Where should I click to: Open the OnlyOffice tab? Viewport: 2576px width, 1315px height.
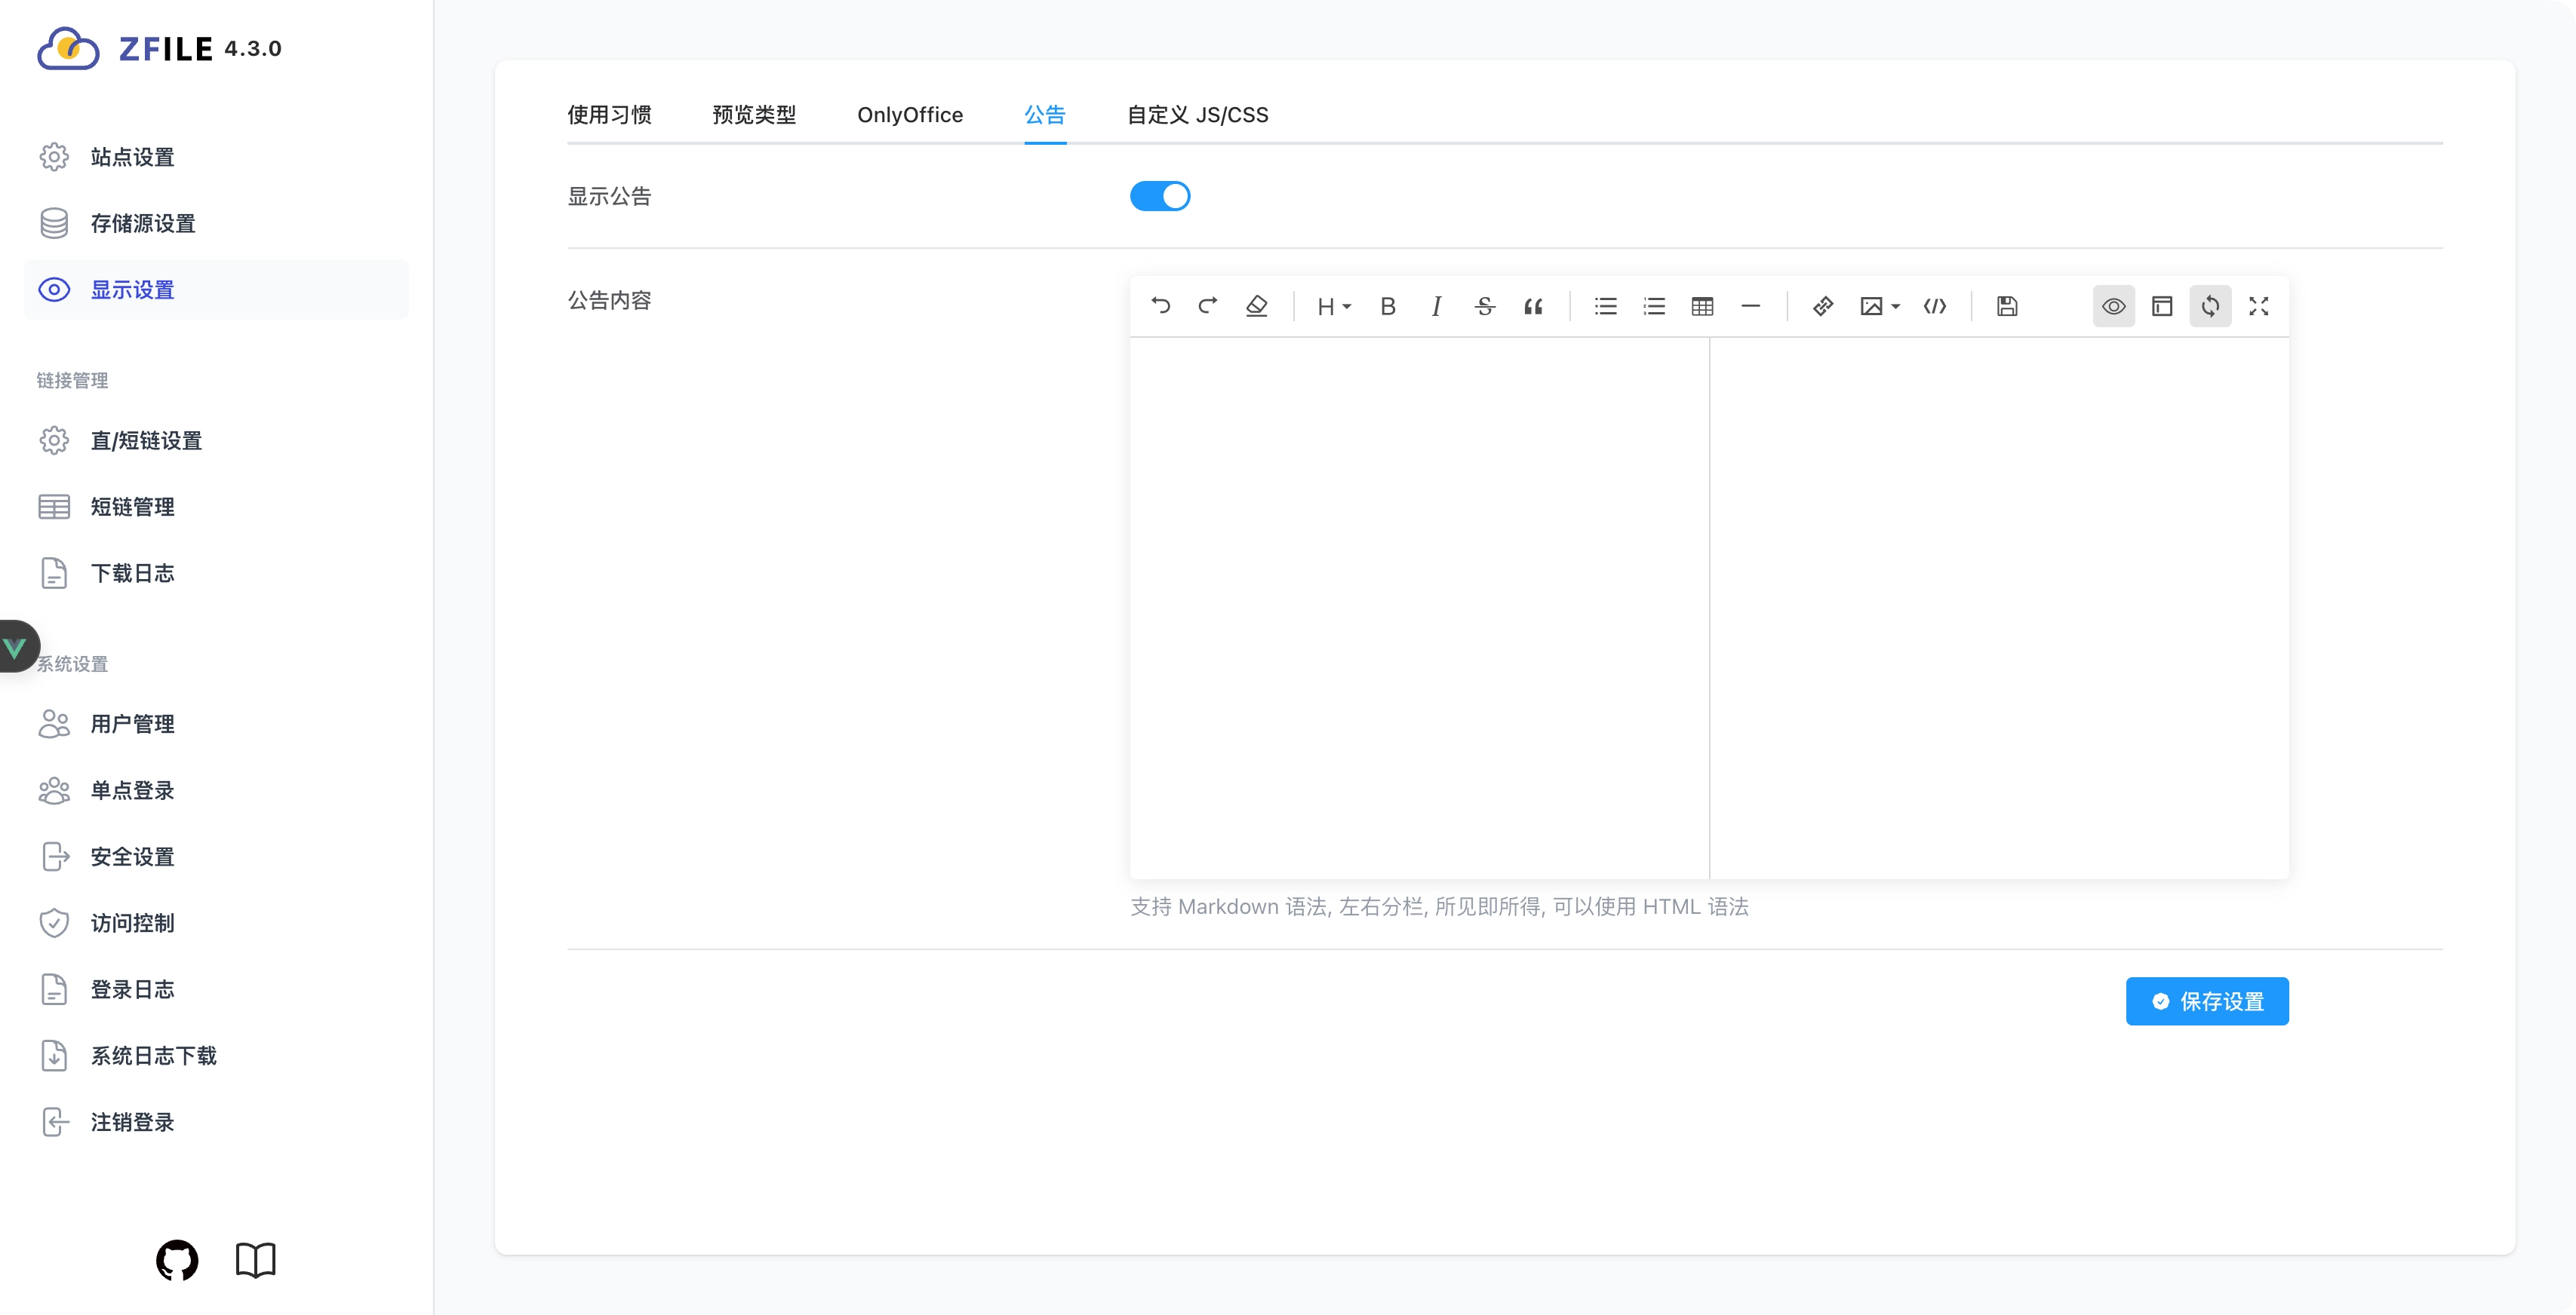click(x=910, y=115)
